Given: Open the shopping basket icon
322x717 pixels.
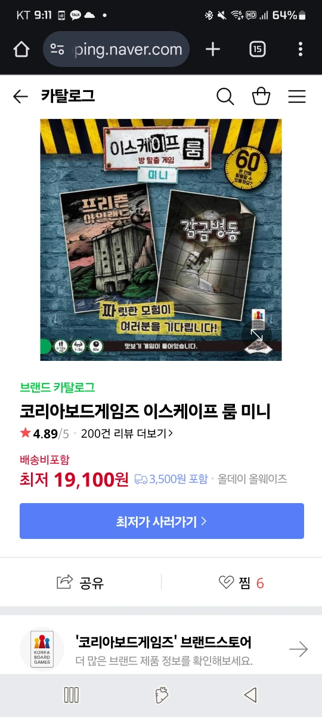Looking at the screenshot, I should 261,96.
